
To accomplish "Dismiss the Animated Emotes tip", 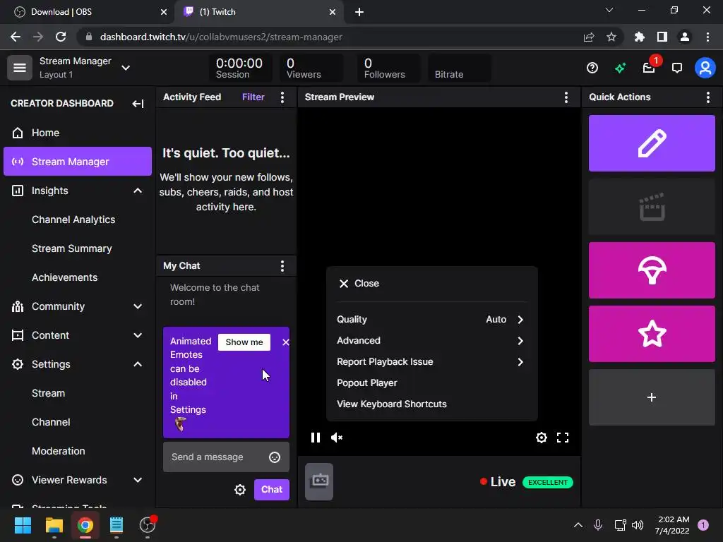I will tap(286, 342).
